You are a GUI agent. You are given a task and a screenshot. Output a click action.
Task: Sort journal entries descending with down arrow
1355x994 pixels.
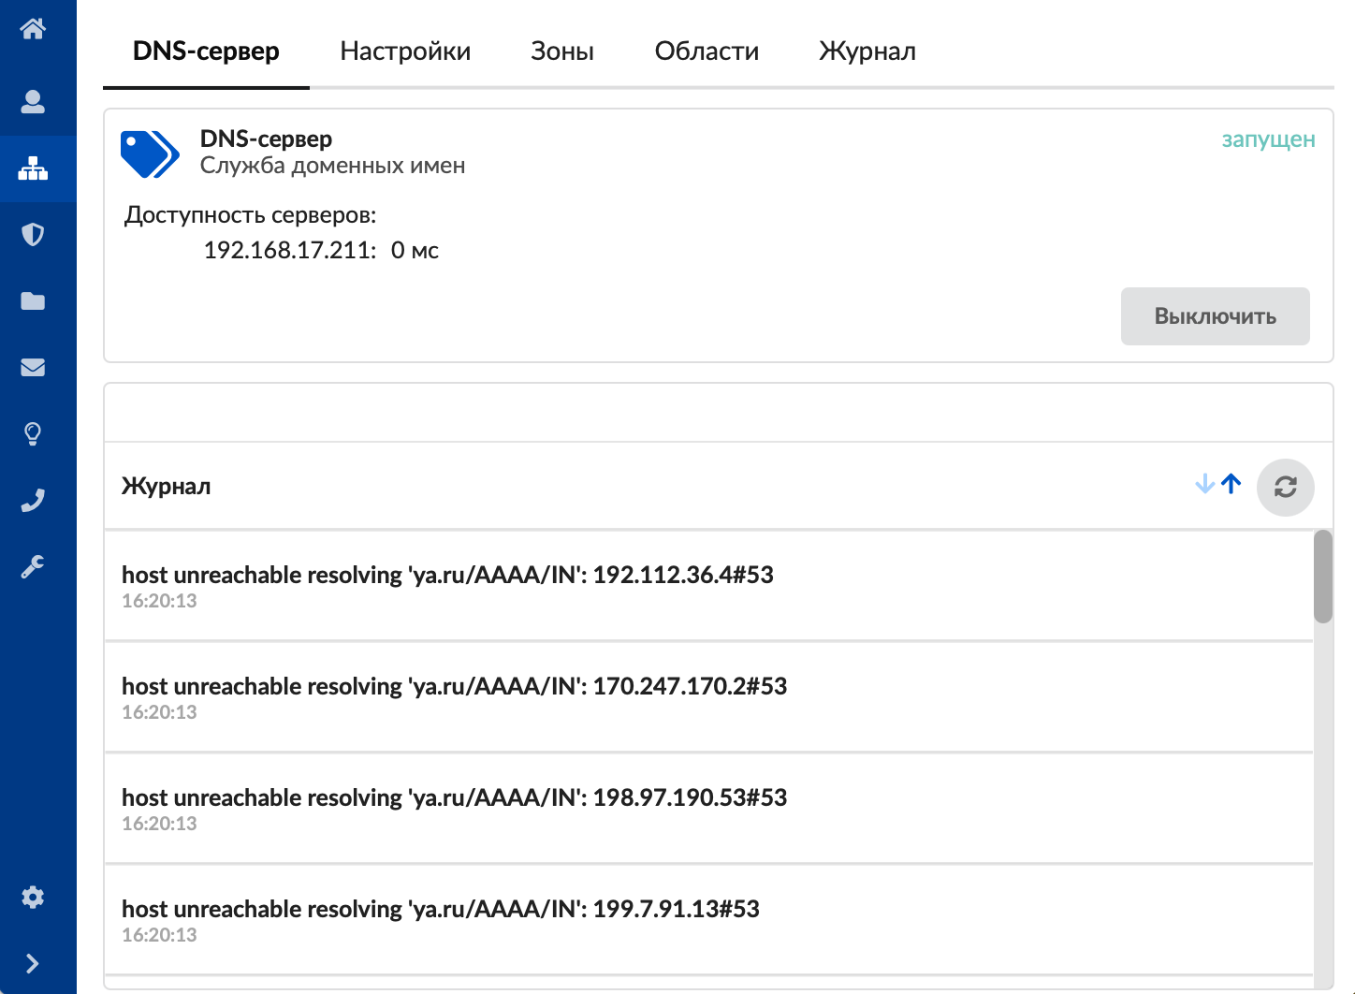(x=1205, y=484)
